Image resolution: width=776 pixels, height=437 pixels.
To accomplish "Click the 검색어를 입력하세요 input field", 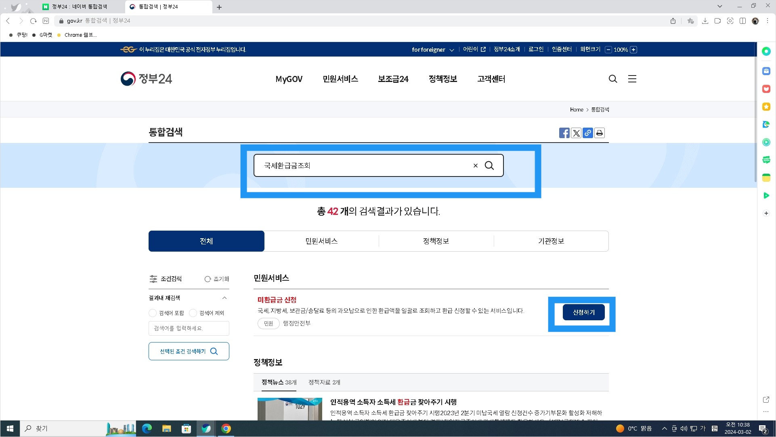I will click(189, 328).
